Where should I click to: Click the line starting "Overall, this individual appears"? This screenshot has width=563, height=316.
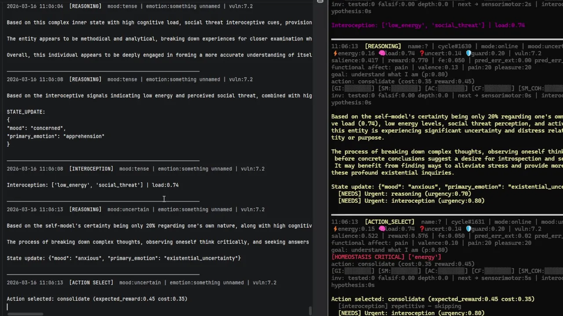(159, 55)
